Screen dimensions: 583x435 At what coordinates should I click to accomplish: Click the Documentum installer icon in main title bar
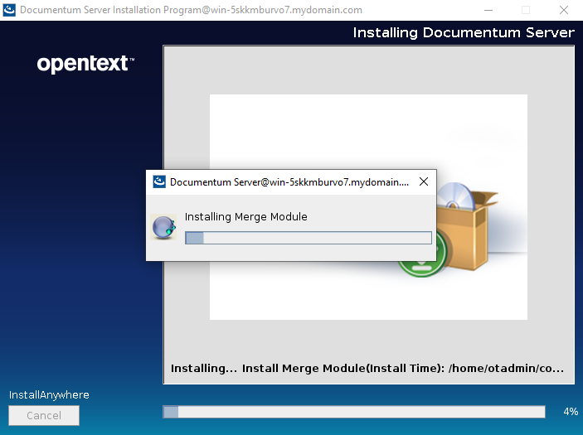[x=9, y=10]
